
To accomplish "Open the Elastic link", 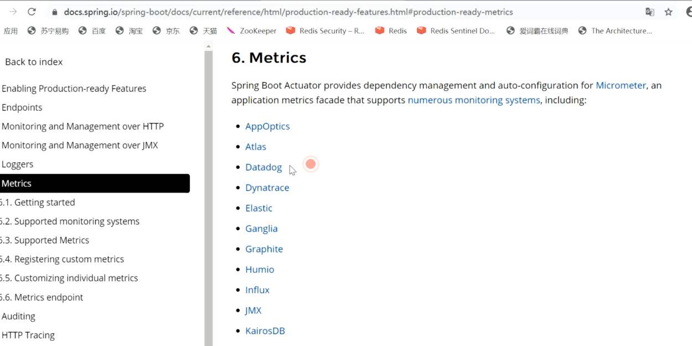I will (259, 208).
